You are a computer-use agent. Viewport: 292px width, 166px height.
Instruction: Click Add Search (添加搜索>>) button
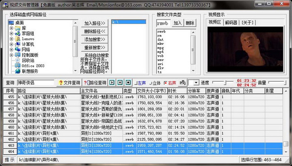(94, 40)
